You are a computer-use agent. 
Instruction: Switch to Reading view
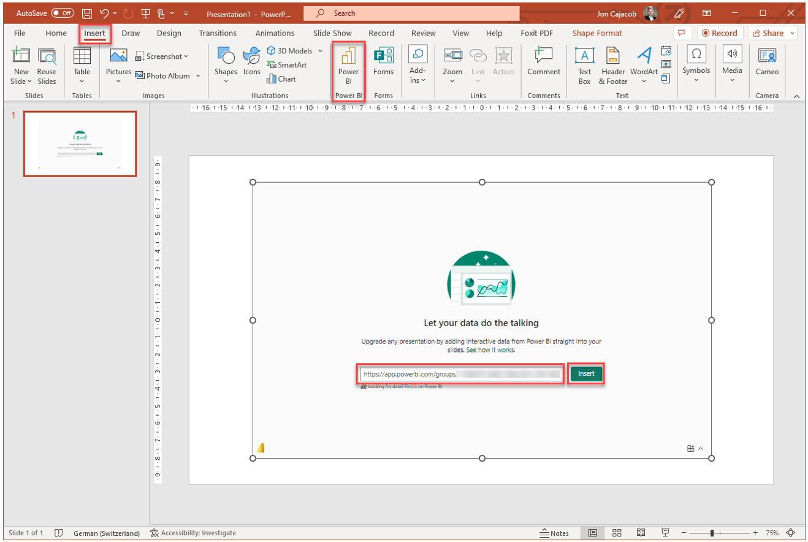click(641, 533)
